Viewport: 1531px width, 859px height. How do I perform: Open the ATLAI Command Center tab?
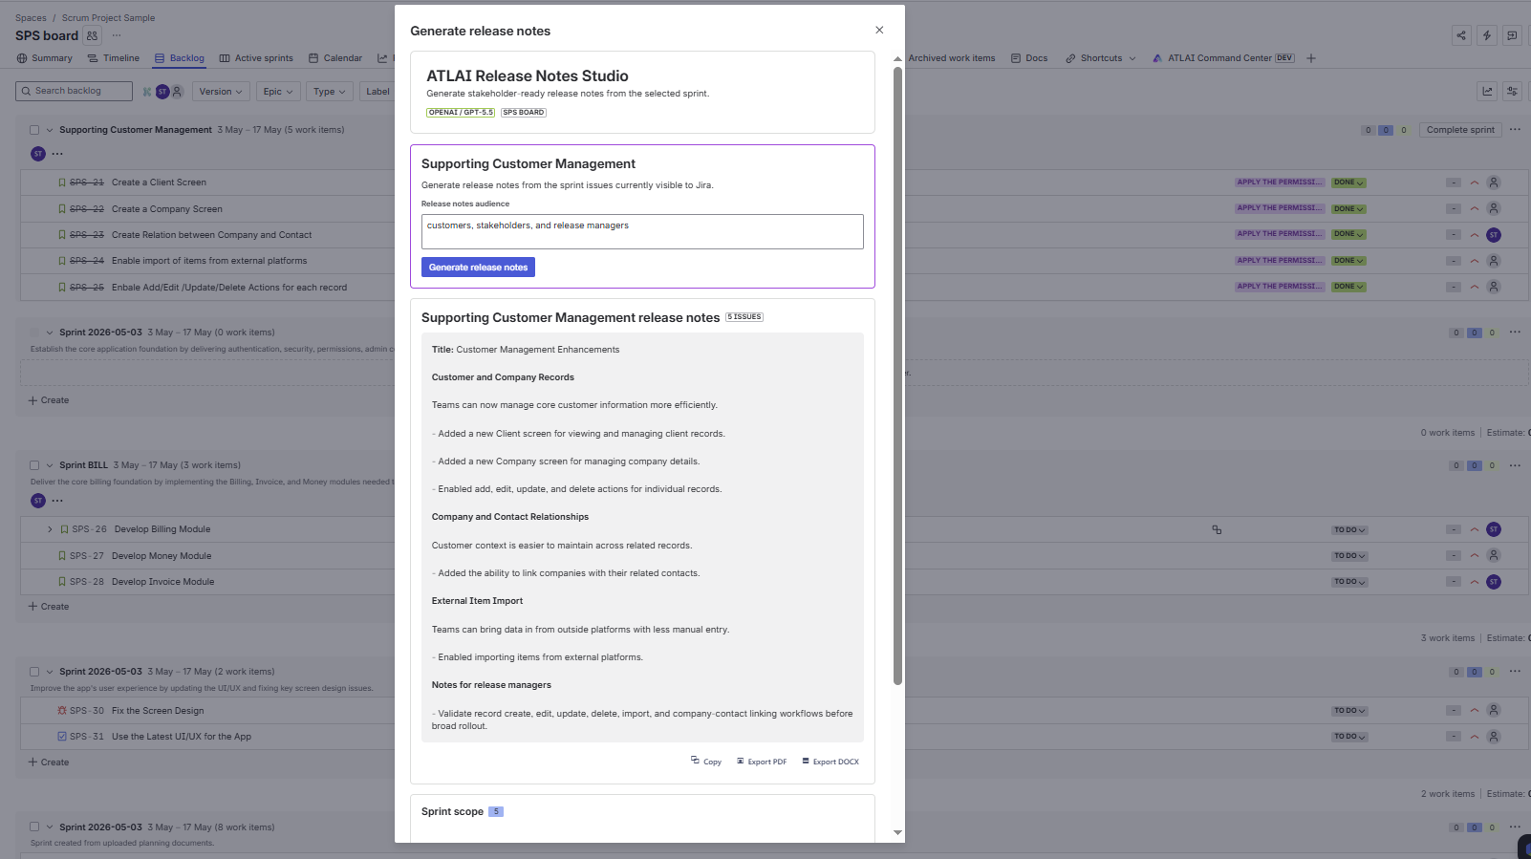coord(1223,58)
